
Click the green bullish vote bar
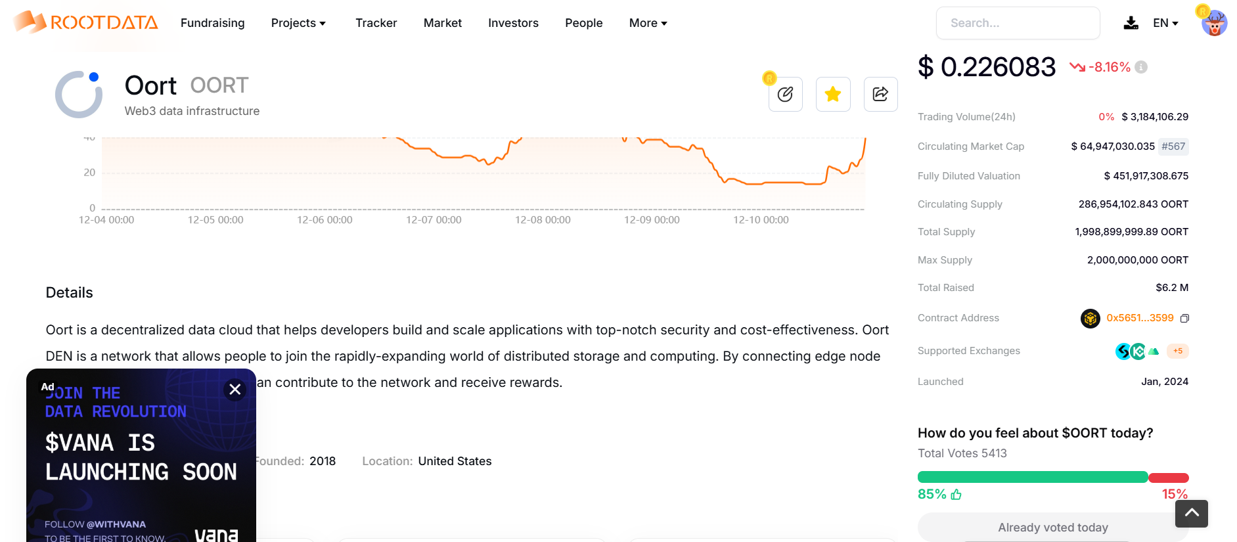(x=1033, y=478)
